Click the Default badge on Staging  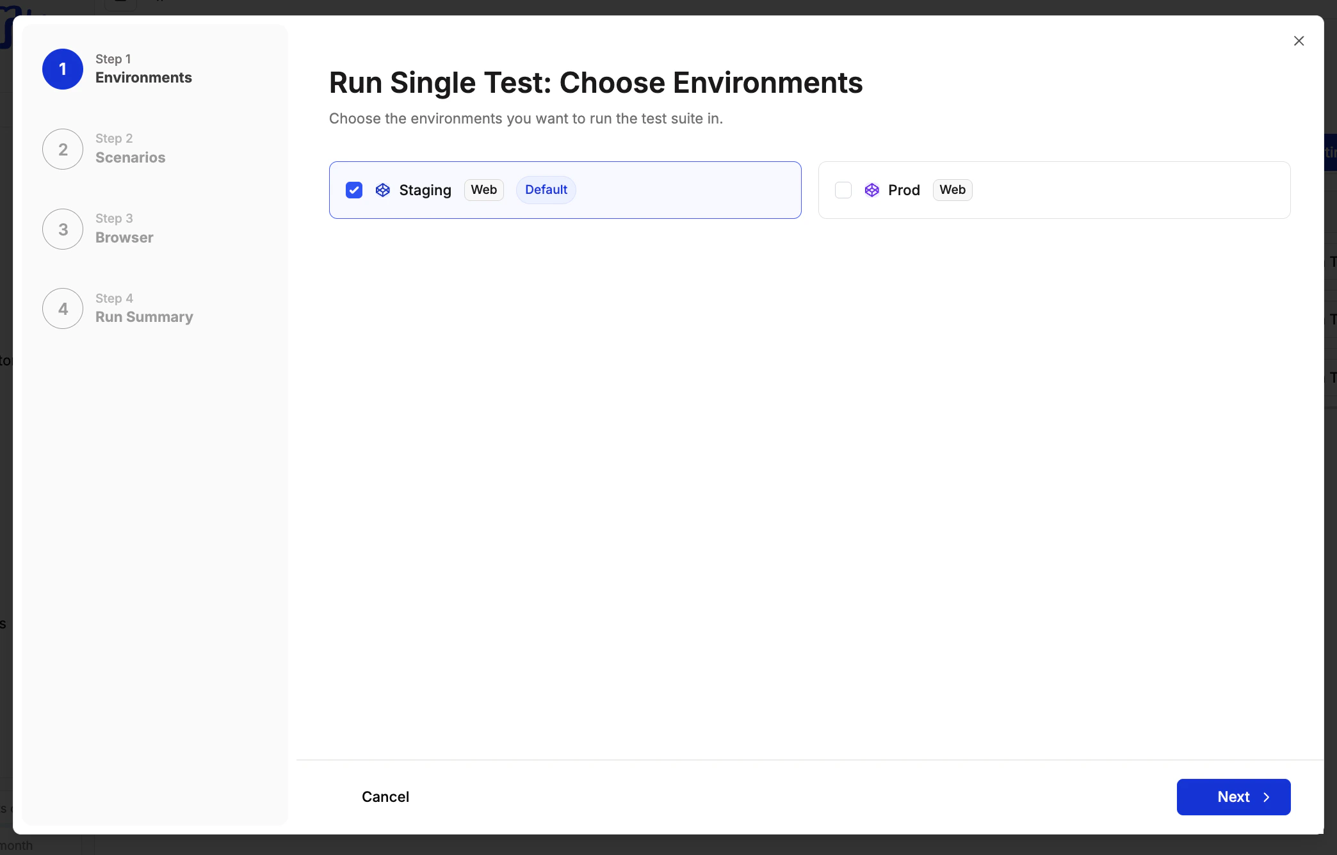[546, 189]
